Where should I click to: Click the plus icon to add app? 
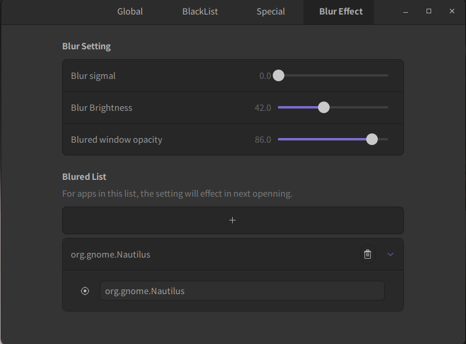(233, 220)
